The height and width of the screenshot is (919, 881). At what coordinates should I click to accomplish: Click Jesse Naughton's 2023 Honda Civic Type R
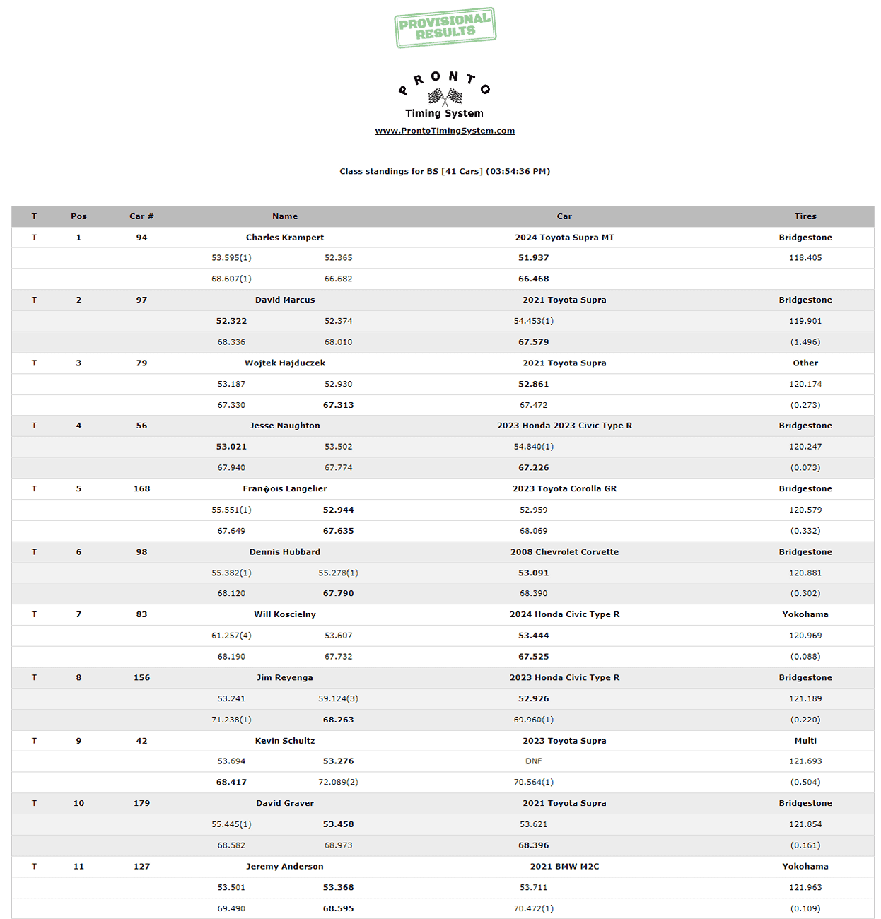564,426
